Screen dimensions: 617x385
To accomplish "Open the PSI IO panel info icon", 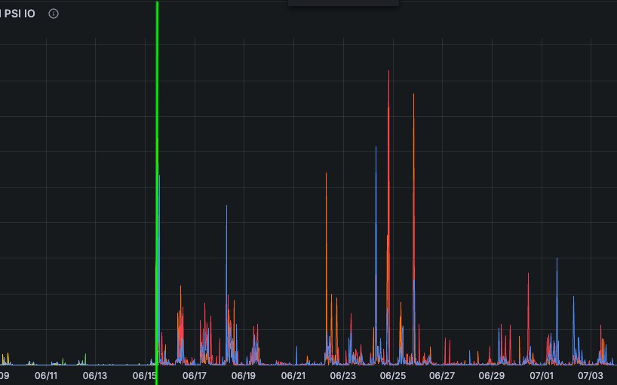I will coord(54,14).
